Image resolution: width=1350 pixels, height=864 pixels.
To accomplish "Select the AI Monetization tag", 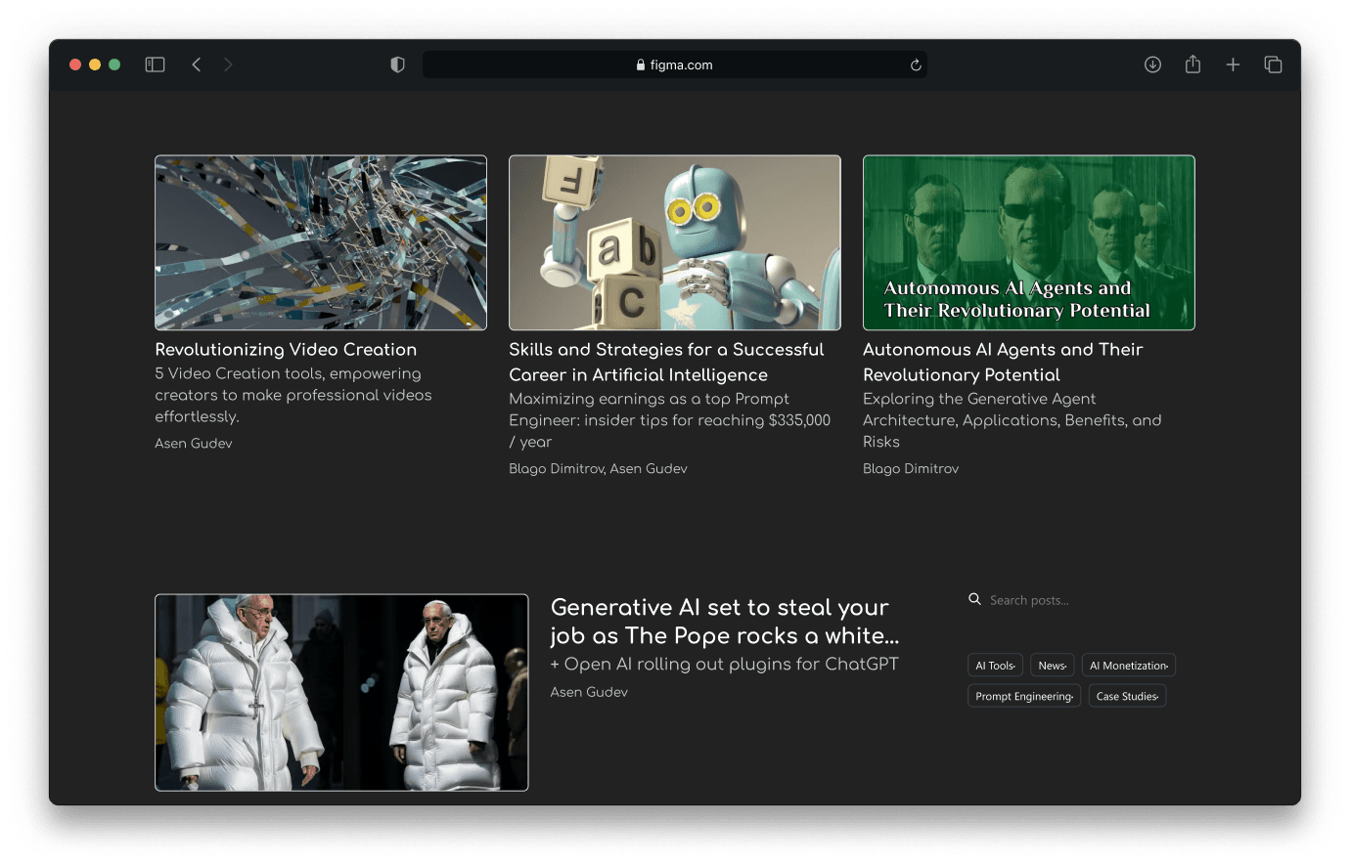I will pos(1129,666).
